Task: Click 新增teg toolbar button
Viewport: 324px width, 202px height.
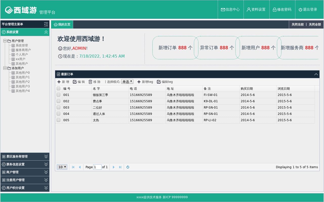Action: pyautogui.click(x=145, y=82)
